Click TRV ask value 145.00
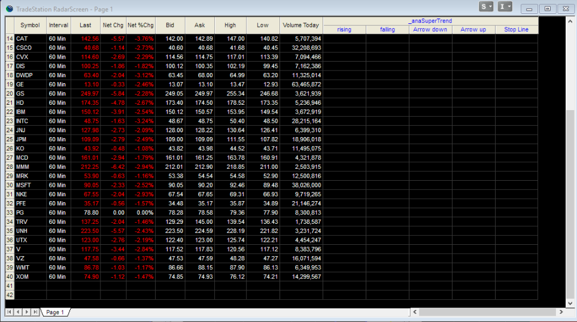Image resolution: width=577 pixels, height=322 pixels. pyautogui.click(x=200, y=222)
